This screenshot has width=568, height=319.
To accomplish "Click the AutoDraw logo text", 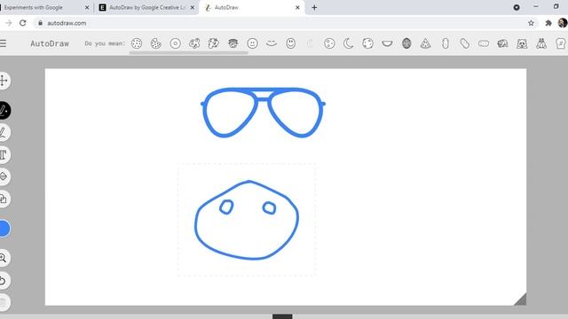I will [x=50, y=43].
